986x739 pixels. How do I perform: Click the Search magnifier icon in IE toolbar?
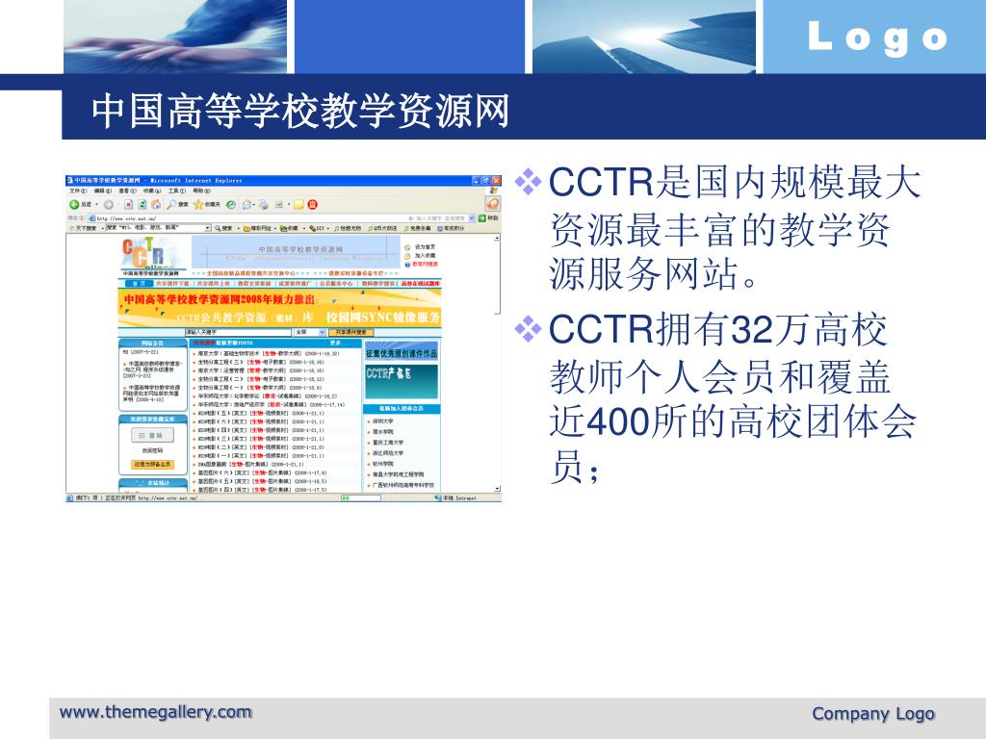pyautogui.click(x=171, y=204)
